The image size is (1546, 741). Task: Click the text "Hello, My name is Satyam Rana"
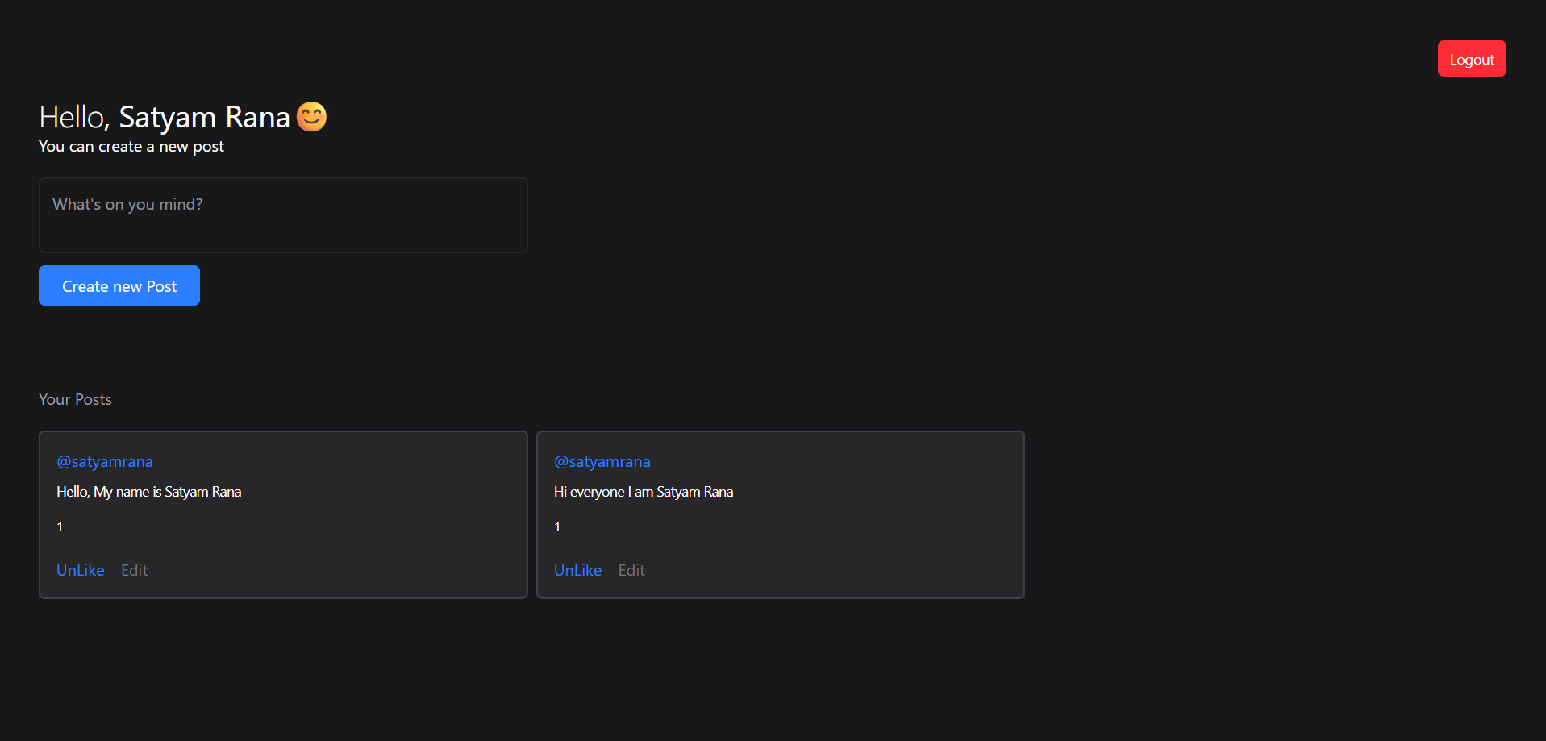click(149, 492)
